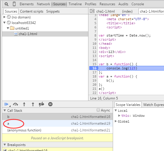This screenshot has width=164, height=151.
Task: Collapse the Call Stack section
Action: tap(5, 110)
